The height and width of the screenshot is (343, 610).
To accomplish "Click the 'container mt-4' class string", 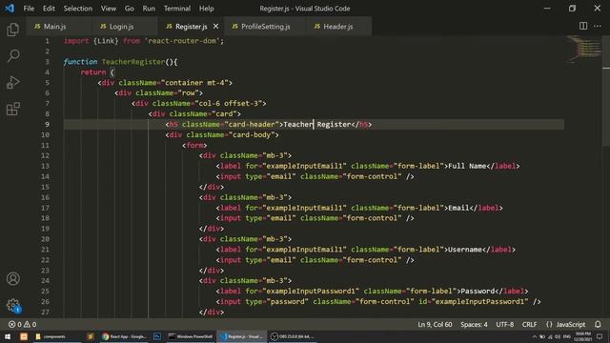I will tap(194, 83).
